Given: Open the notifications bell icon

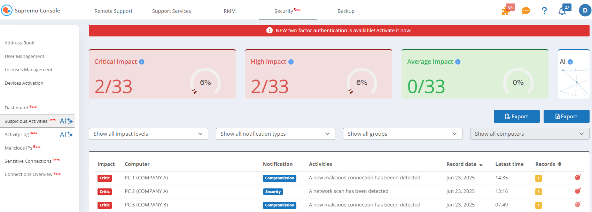Looking at the screenshot, I should click(562, 11).
